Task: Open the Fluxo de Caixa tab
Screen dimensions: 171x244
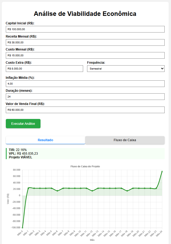Action: 125,140
